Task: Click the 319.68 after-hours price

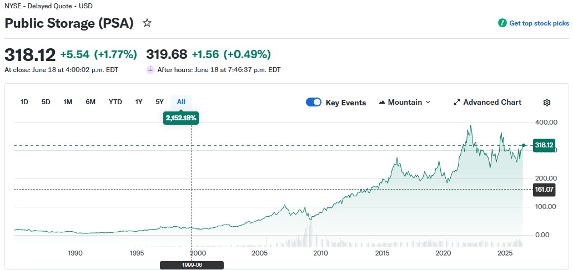Action: click(167, 55)
